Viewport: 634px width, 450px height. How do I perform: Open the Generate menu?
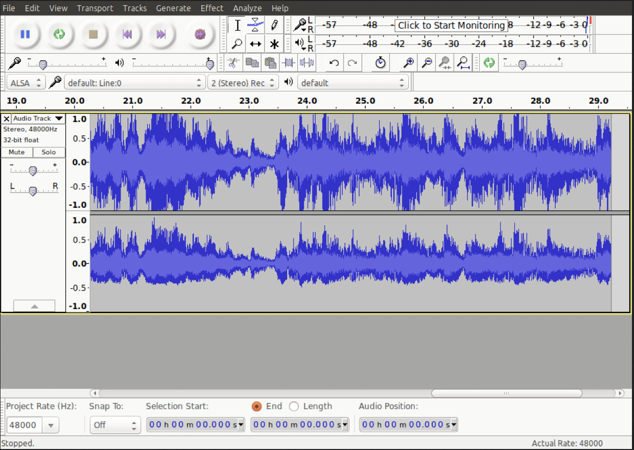tap(173, 8)
